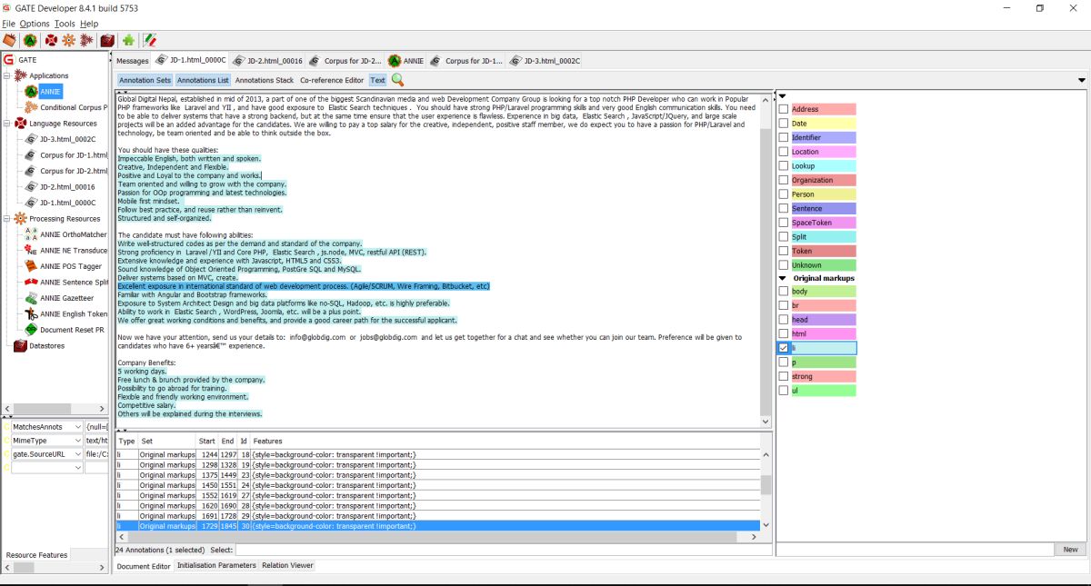
Task: Toggle the Annotations List view button
Action: click(203, 80)
